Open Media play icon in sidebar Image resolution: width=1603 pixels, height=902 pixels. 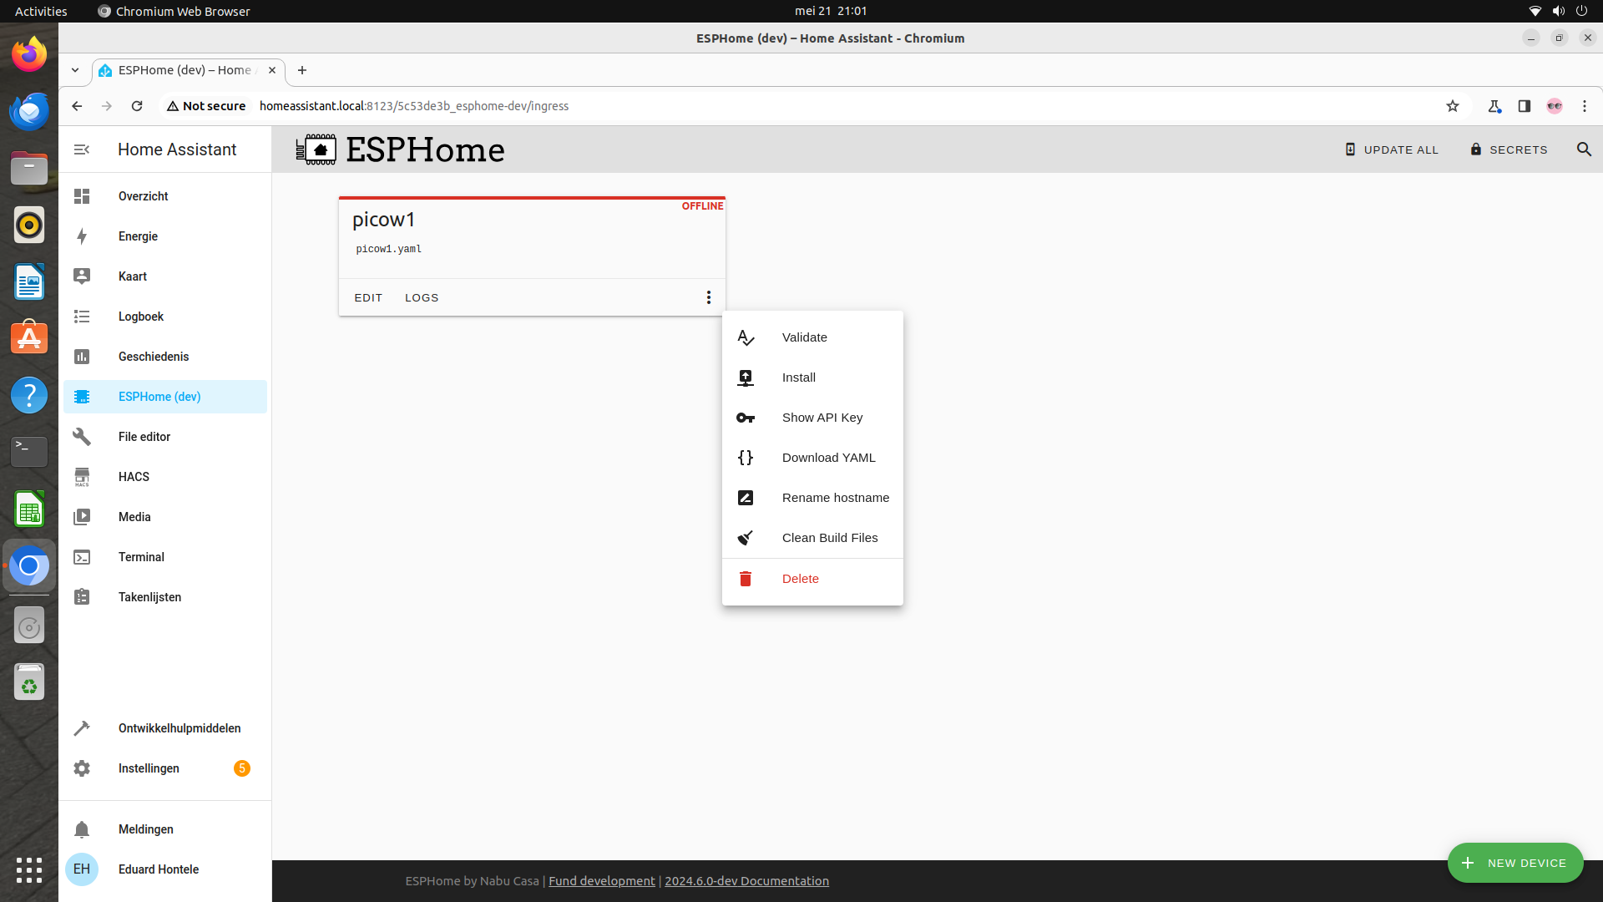point(82,517)
